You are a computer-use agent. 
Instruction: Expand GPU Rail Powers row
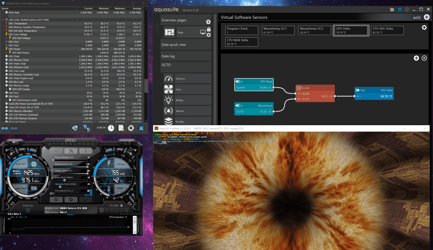pos(6,53)
